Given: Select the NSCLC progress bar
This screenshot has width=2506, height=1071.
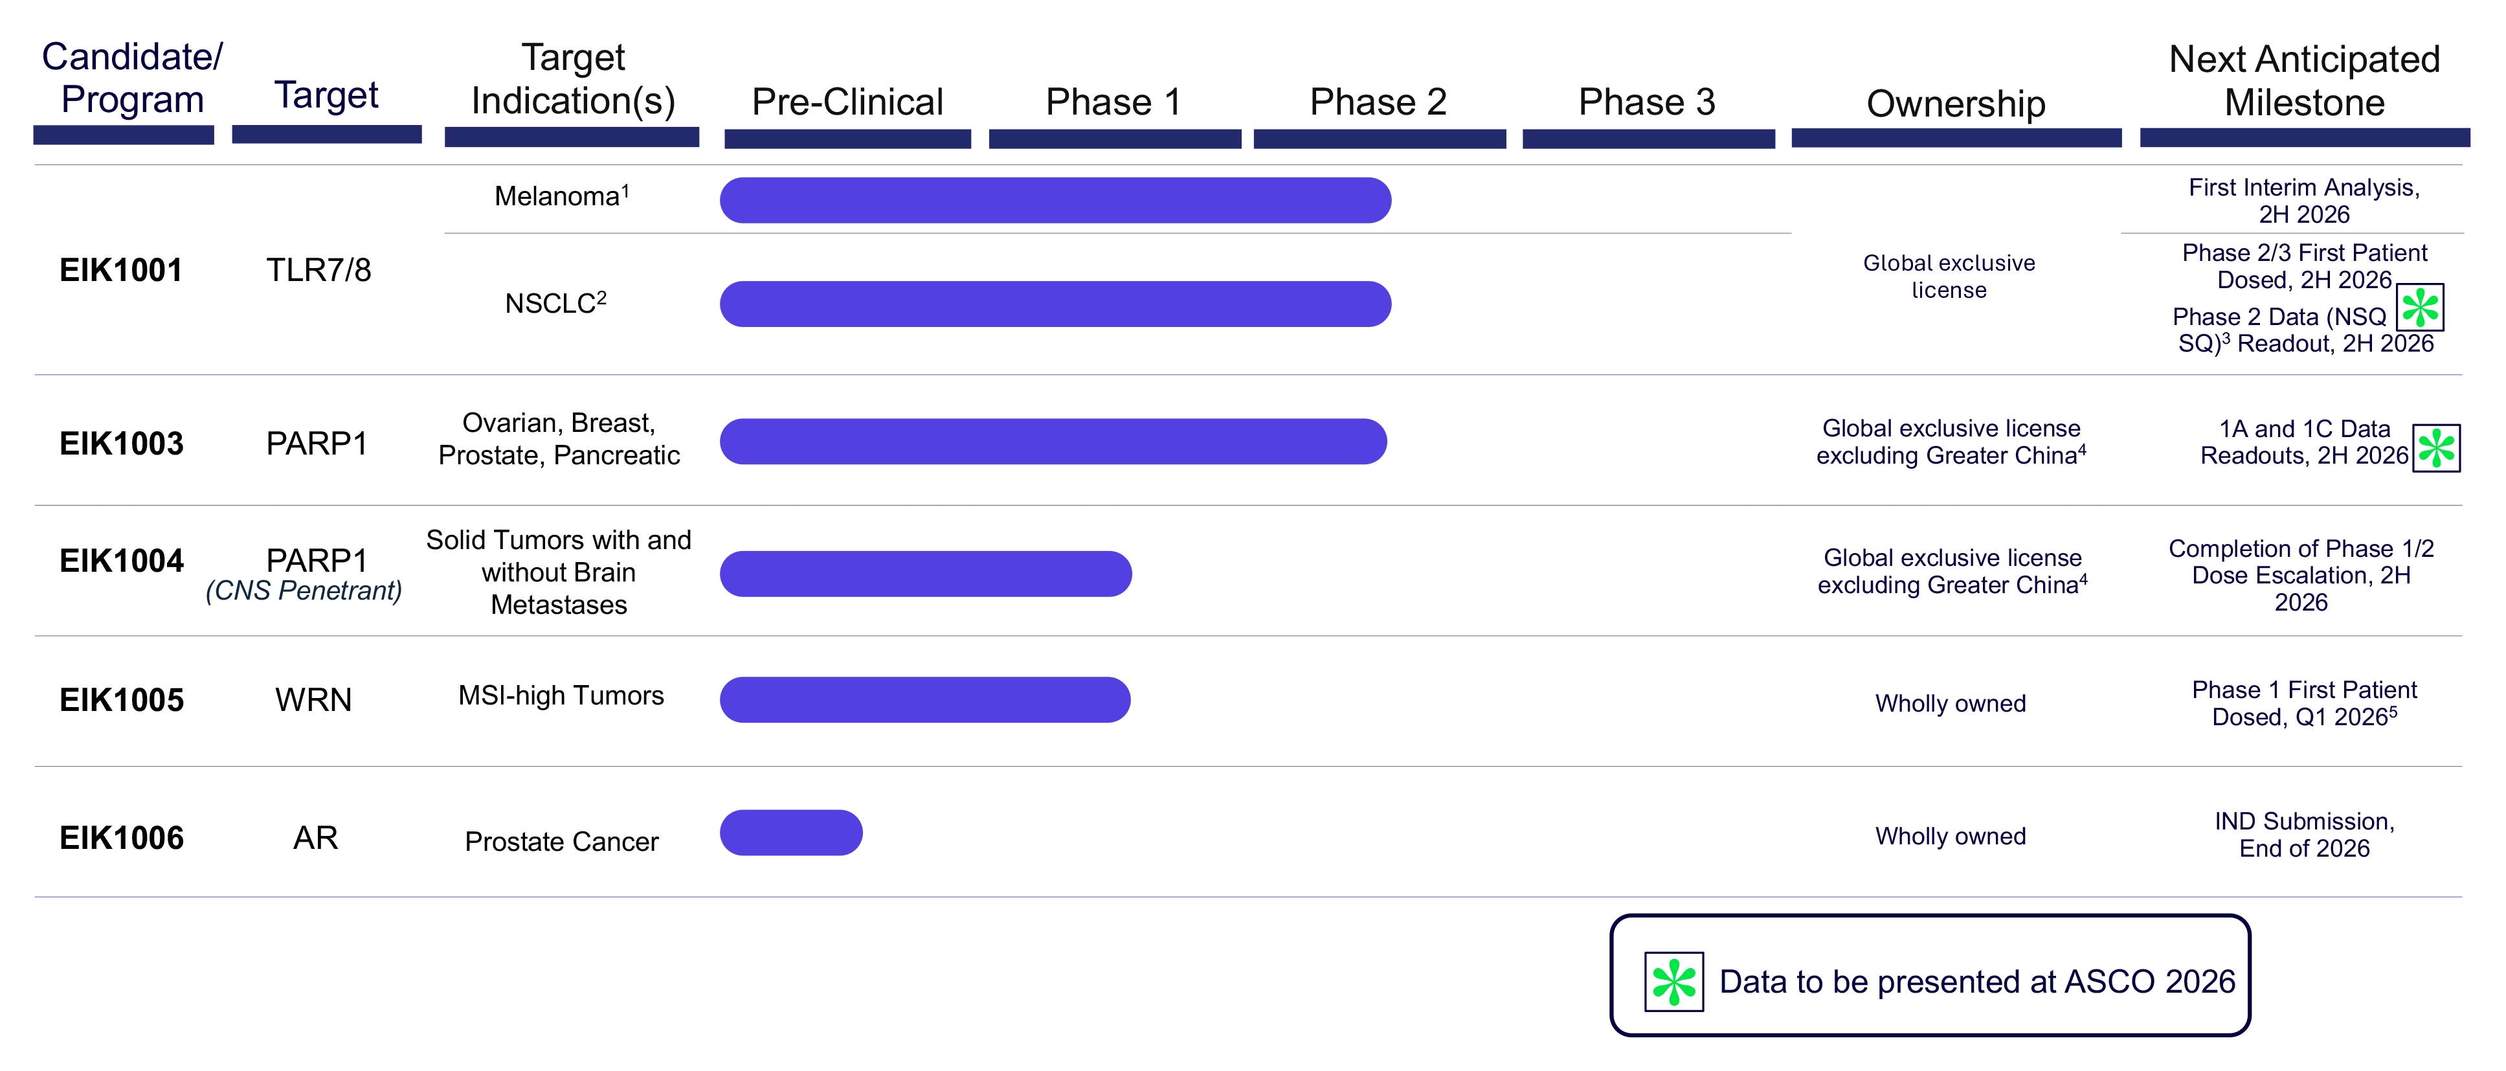Looking at the screenshot, I should pyautogui.click(x=1055, y=304).
